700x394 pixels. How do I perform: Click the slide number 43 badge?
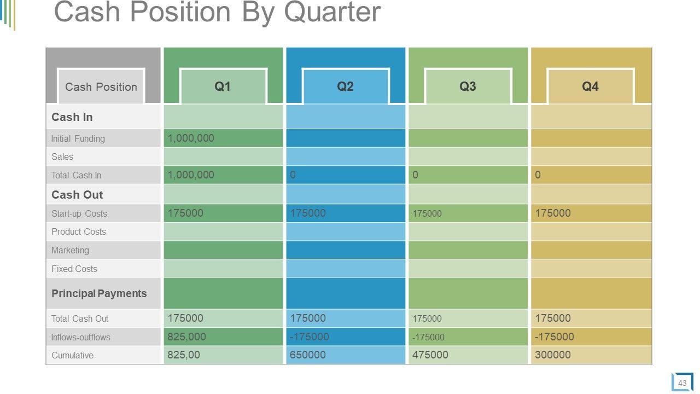tap(682, 383)
